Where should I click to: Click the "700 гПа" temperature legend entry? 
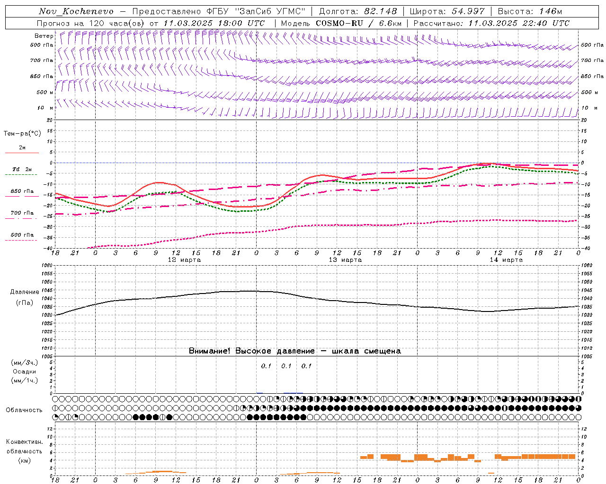point(22,213)
